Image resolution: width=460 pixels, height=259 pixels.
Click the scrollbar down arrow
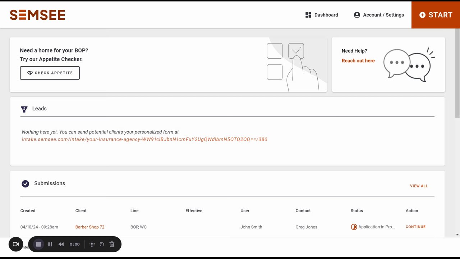pos(457,235)
